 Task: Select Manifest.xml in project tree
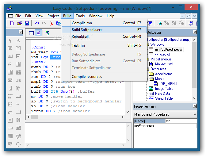(x=164, y=64)
